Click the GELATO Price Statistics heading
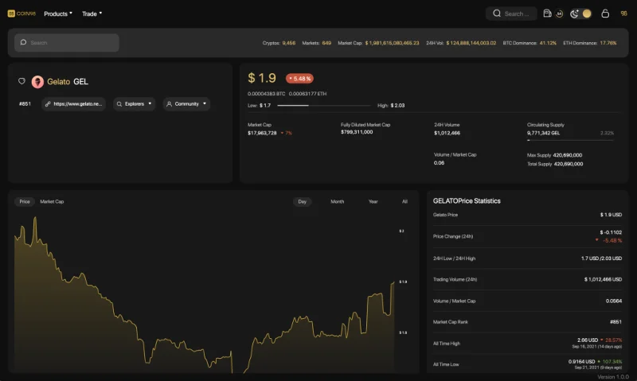The width and height of the screenshot is (637, 381). tap(467, 201)
